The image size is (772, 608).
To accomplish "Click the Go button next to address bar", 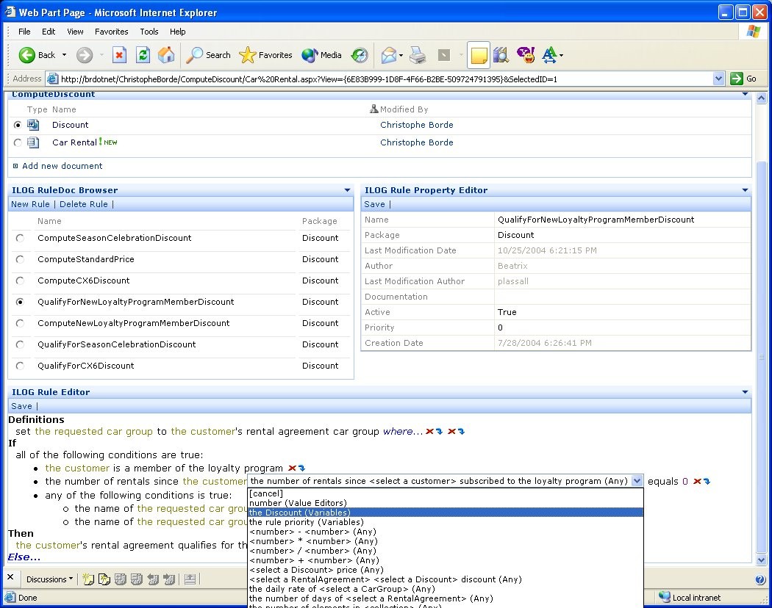I will tap(743, 79).
